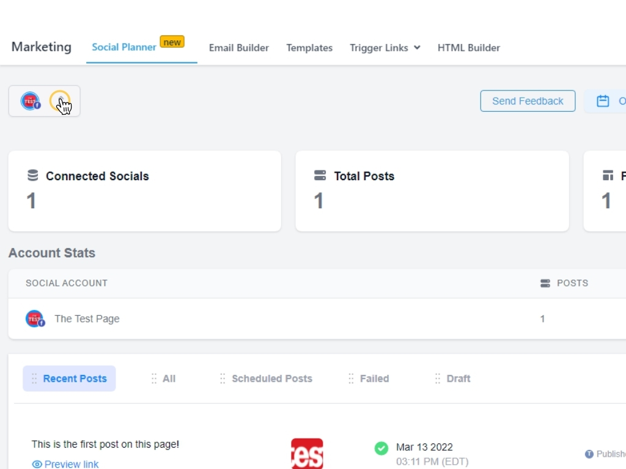Click The Test Page account name

click(87, 319)
